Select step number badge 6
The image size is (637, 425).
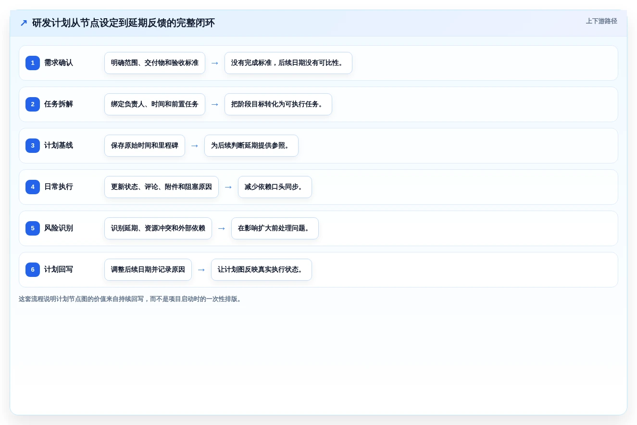pyautogui.click(x=33, y=270)
